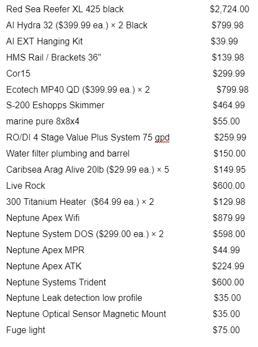The height and width of the screenshot is (347, 258).
Task: Click the AI EXT Hanging Kit text
Action: [44, 42]
